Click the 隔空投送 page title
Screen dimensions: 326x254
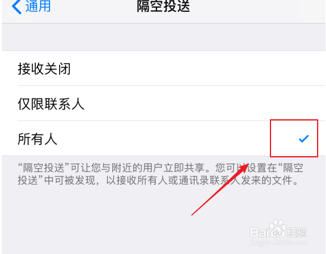click(163, 6)
